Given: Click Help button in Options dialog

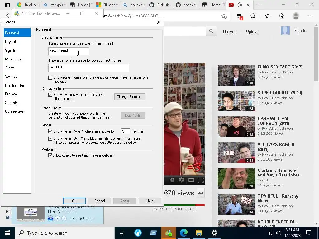Looking at the screenshot, I should [x=150, y=201].
